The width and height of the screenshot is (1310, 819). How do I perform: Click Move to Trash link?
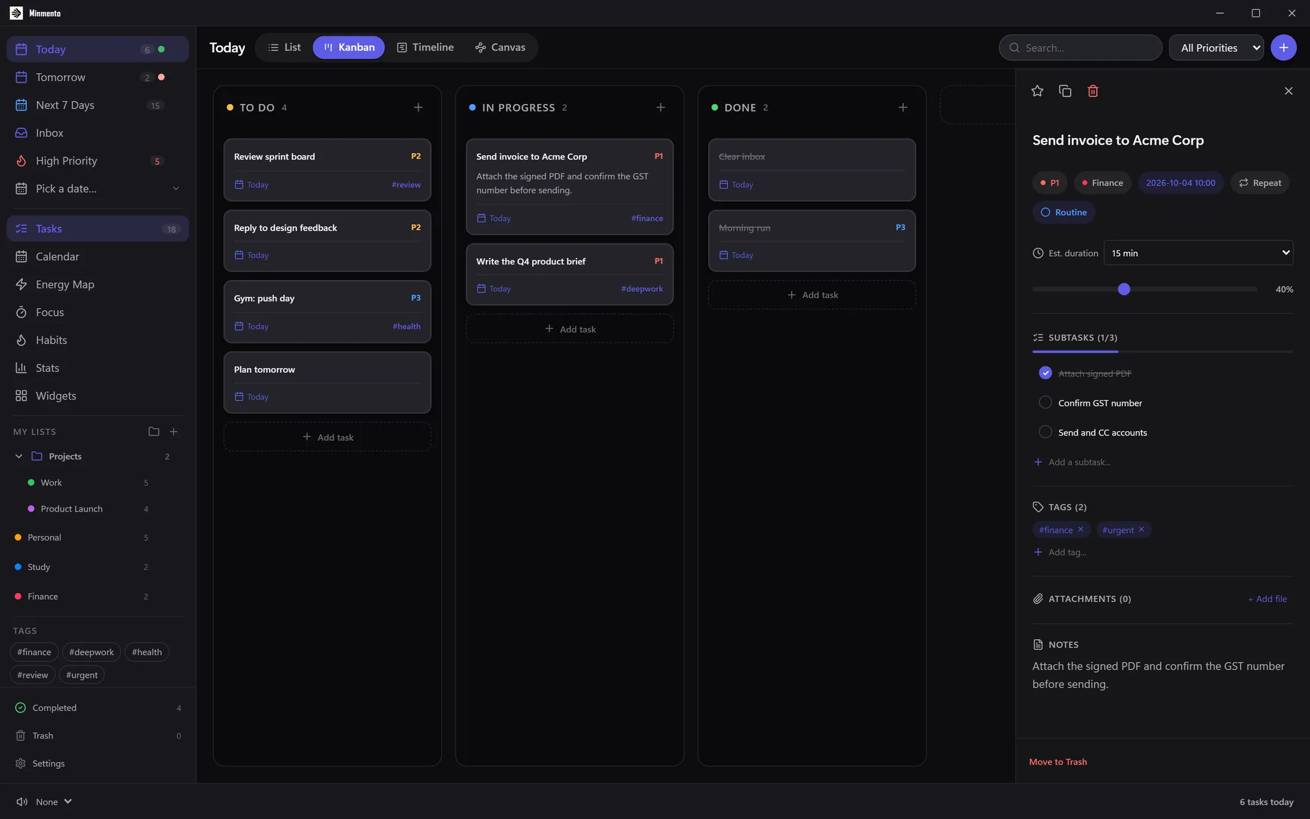(x=1058, y=762)
